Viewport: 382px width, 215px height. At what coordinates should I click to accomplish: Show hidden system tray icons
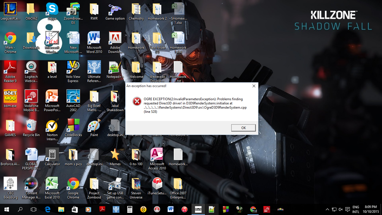pos(327,209)
